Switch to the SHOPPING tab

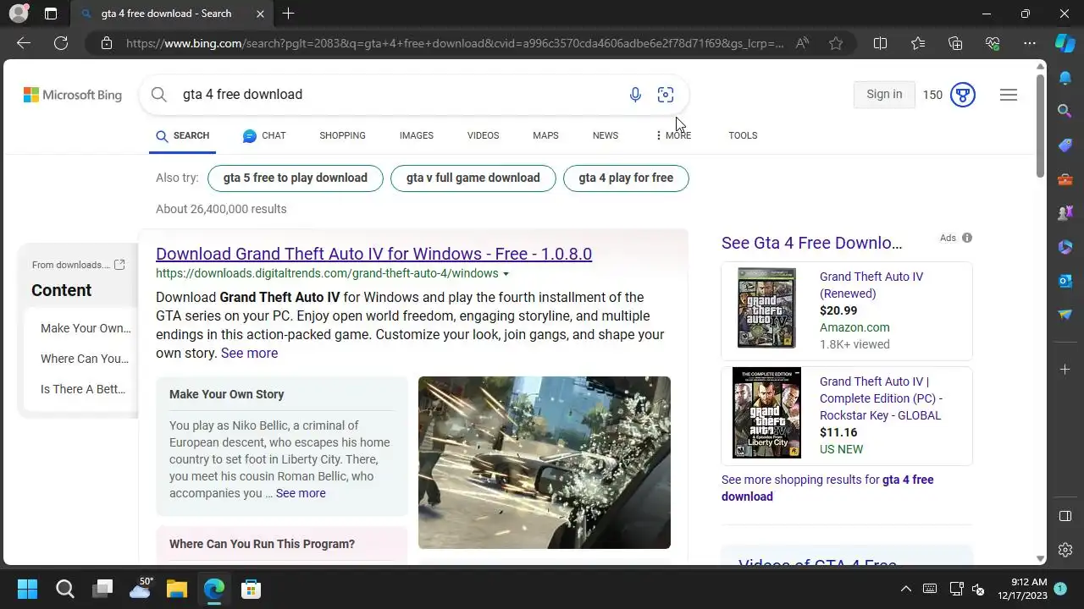[342, 135]
